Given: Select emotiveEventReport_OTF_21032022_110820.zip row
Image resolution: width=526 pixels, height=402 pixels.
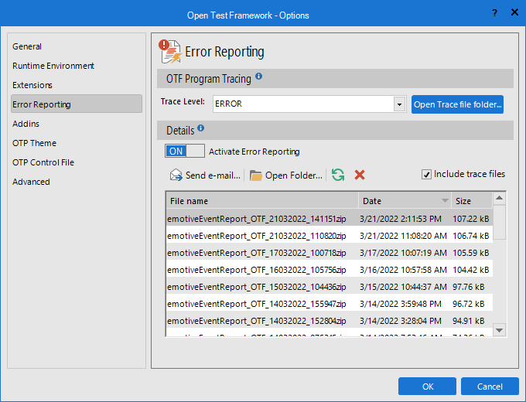Looking at the screenshot, I should click(x=330, y=236).
